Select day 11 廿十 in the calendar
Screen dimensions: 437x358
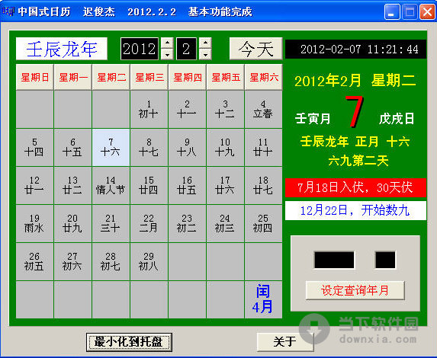(x=264, y=148)
